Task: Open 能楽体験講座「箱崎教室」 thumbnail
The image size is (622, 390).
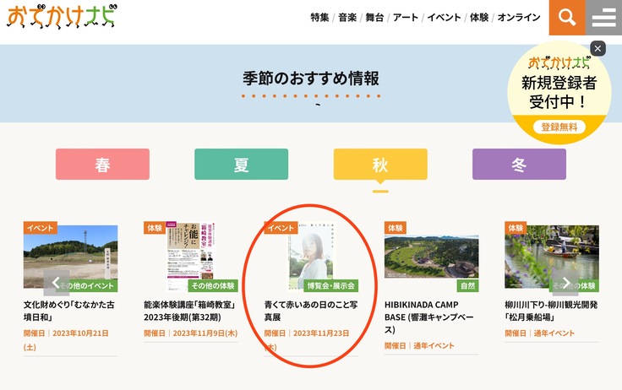Action: click(x=190, y=257)
